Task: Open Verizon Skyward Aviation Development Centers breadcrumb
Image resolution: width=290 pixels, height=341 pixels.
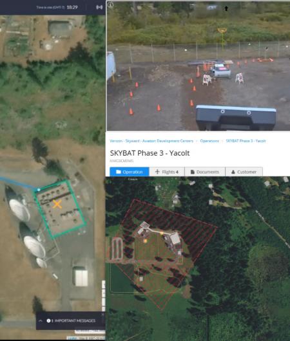Action: tap(151, 141)
